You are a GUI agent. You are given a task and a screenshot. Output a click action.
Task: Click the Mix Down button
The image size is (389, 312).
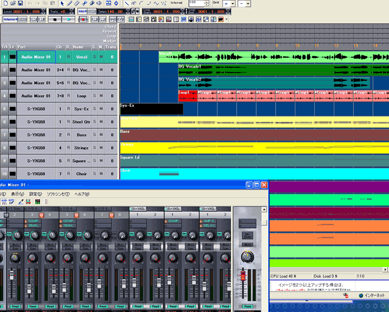tap(247, 236)
